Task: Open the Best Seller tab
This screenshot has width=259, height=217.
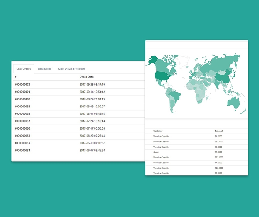Action: [x=44, y=69]
